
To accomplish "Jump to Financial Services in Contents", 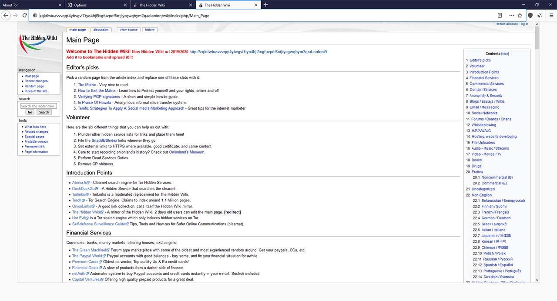I will [x=484, y=78].
